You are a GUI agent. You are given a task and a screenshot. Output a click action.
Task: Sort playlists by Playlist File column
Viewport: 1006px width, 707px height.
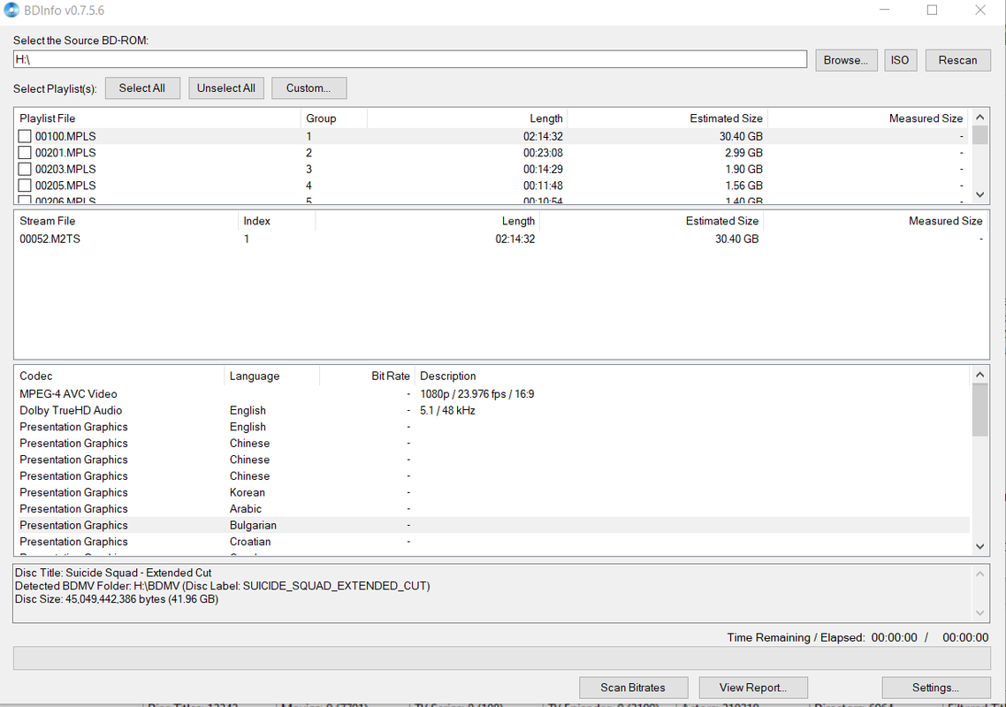[157, 118]
